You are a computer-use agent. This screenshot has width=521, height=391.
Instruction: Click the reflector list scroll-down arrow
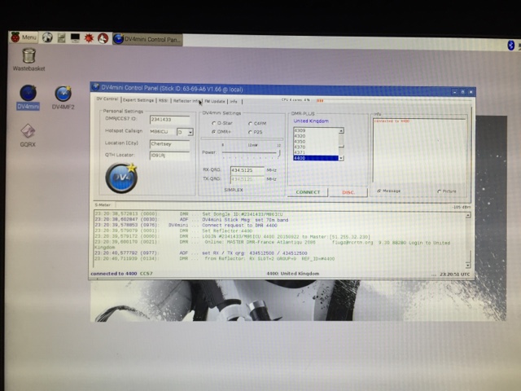341,158
